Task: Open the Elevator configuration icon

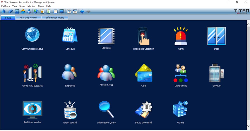Action: coord(216,73)
